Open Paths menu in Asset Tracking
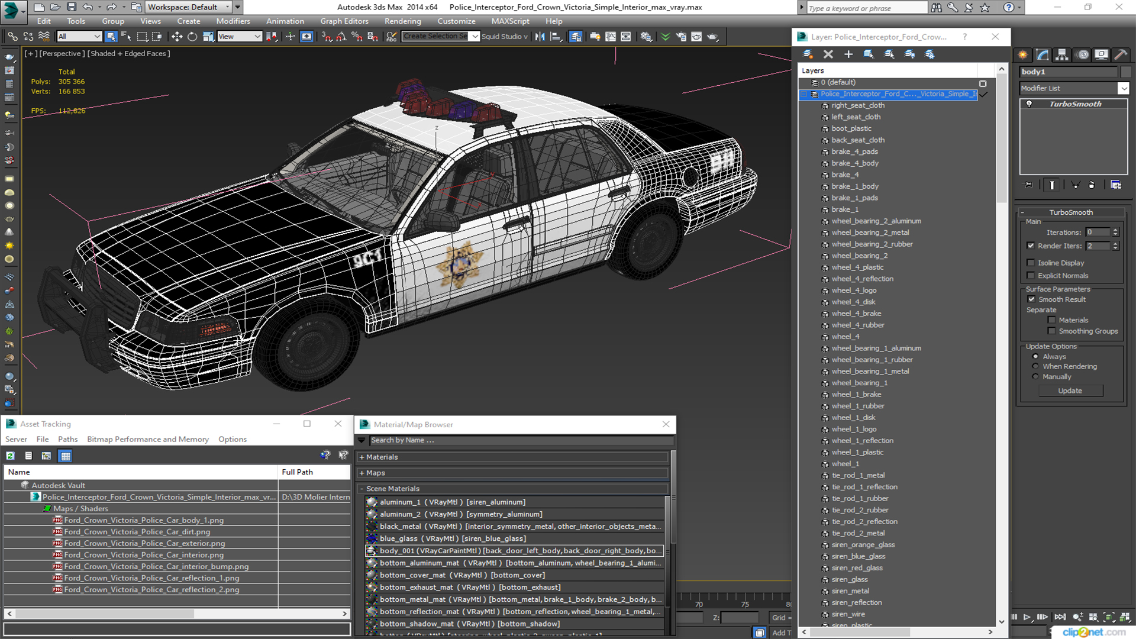This screenshot has width=1136, height=639. coord(68,439)
